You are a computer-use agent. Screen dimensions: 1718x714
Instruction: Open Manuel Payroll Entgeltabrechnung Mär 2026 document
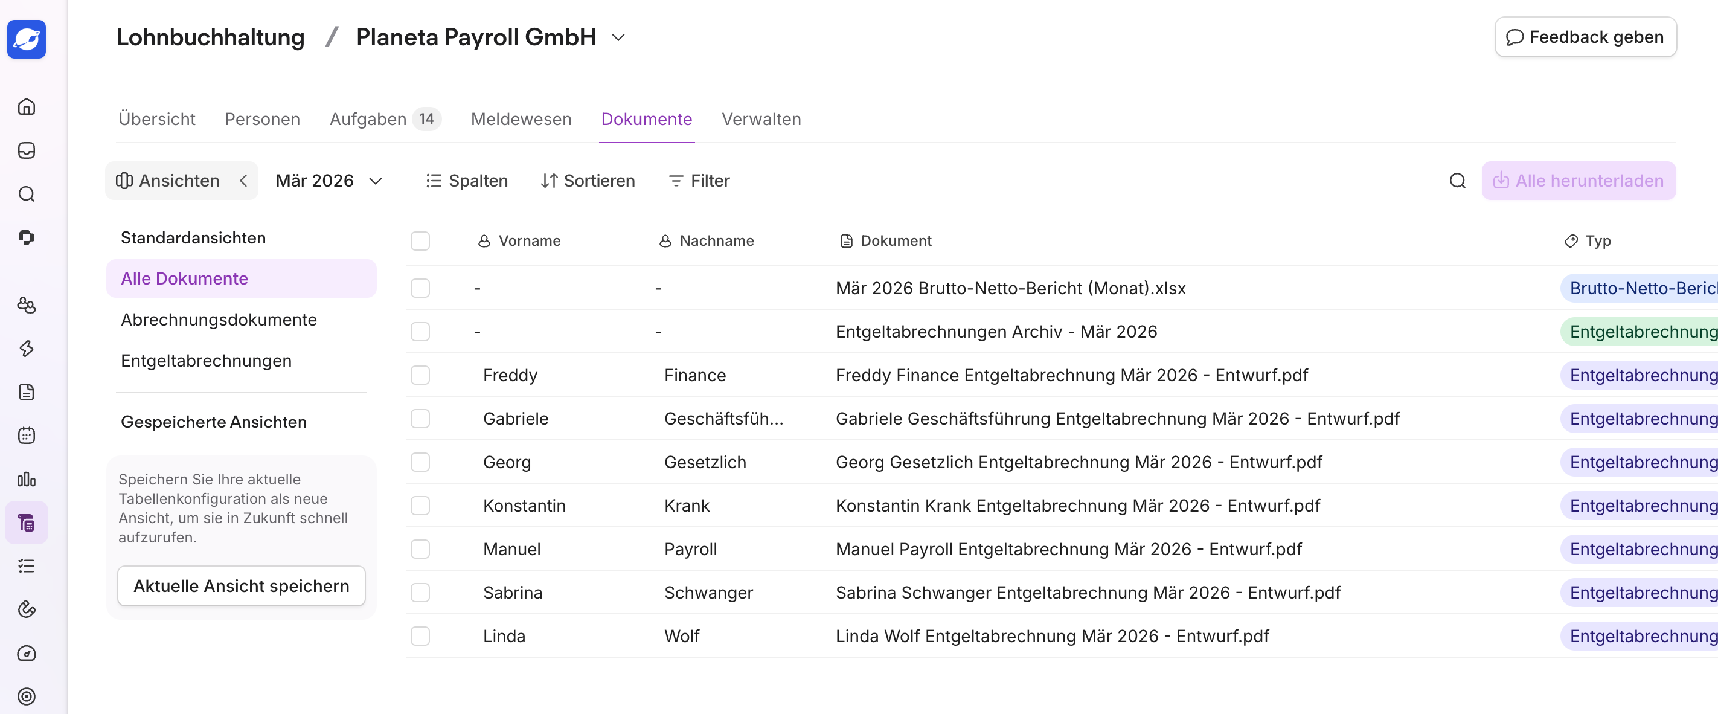[1068, 549]
